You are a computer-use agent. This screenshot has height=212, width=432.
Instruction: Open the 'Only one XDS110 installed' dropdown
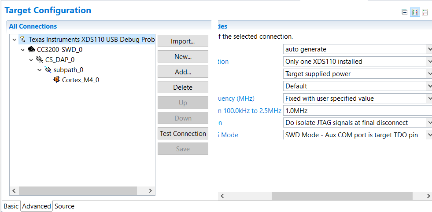click(x=357, y=62)
